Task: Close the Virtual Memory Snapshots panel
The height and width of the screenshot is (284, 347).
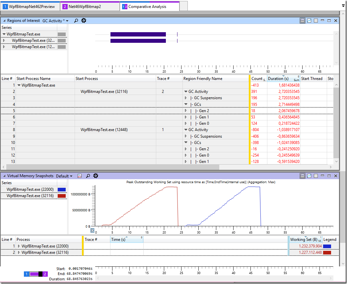Action: [x=335, y=176]
